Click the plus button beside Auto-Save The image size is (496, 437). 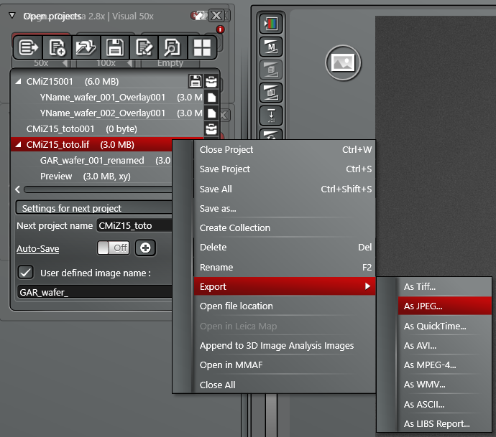[145, 248]
